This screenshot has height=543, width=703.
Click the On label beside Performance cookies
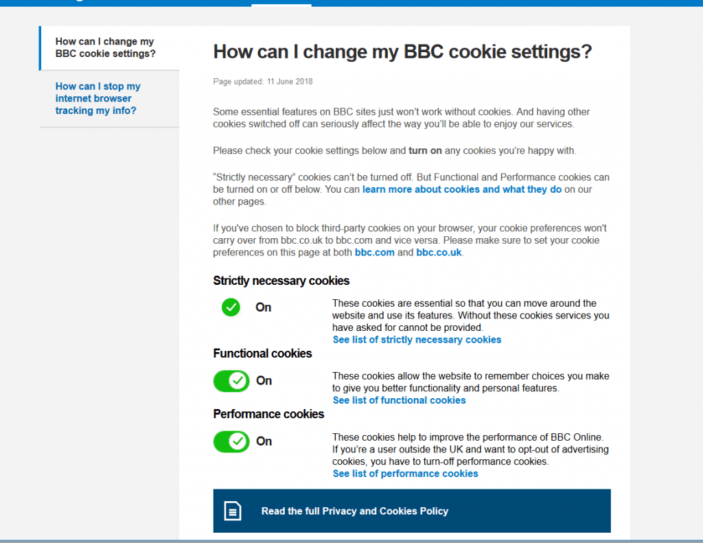coord(264,441)
